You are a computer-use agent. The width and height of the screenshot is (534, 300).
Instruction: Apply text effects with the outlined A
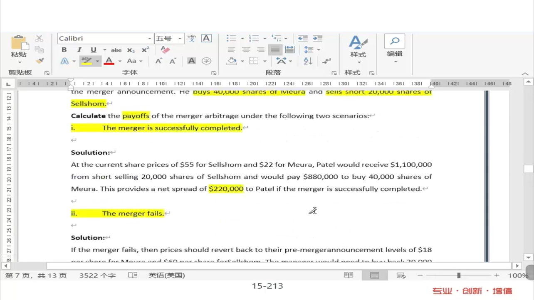click(64, 61)
